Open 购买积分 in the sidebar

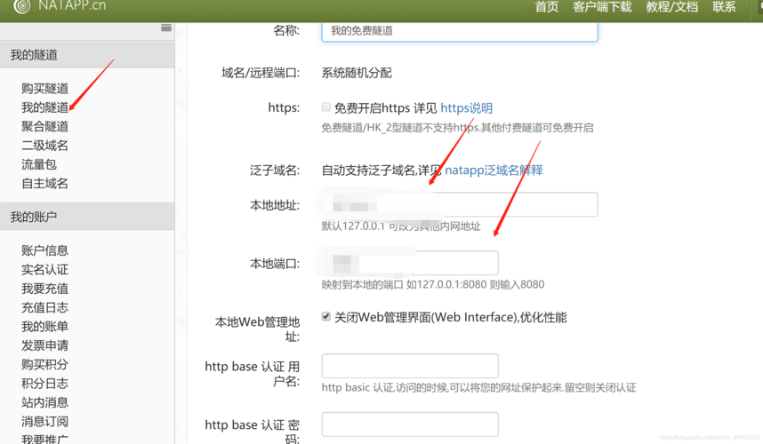(x=44, y=364)
